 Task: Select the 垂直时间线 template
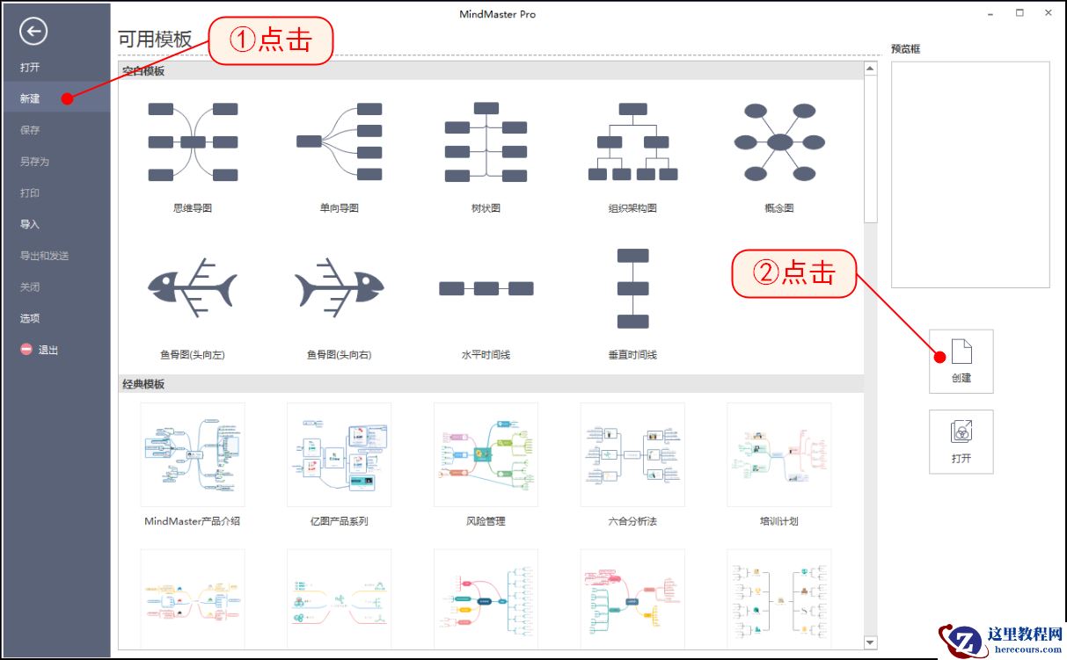point(630,288)
